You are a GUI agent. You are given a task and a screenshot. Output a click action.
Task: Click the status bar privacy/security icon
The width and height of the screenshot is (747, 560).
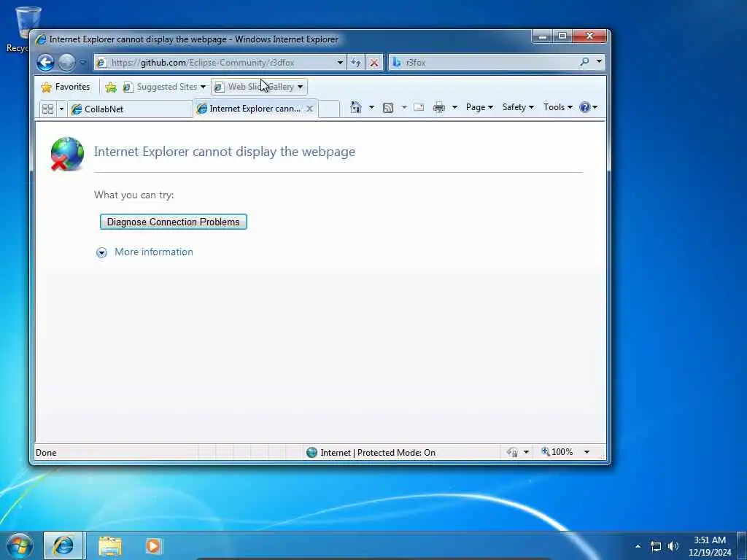coord(512,452)
